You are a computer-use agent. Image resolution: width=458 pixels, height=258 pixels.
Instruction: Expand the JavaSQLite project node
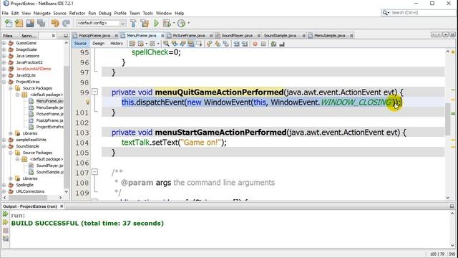click(4, 75)
